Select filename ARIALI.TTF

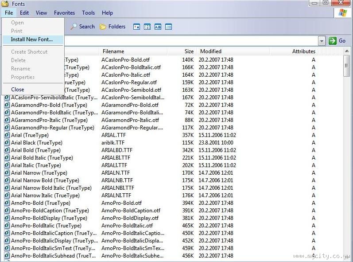[x=114, y=165]
